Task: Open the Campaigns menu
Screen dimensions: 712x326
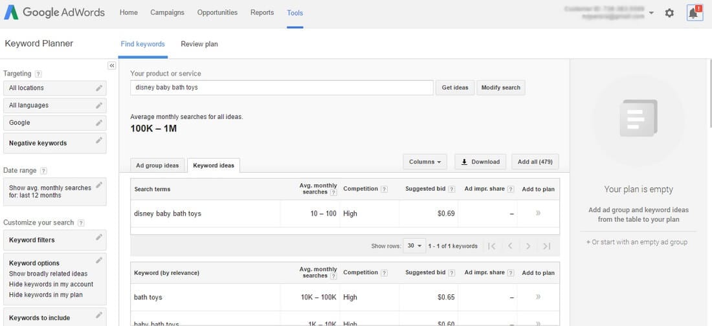Action: point(168,13)
